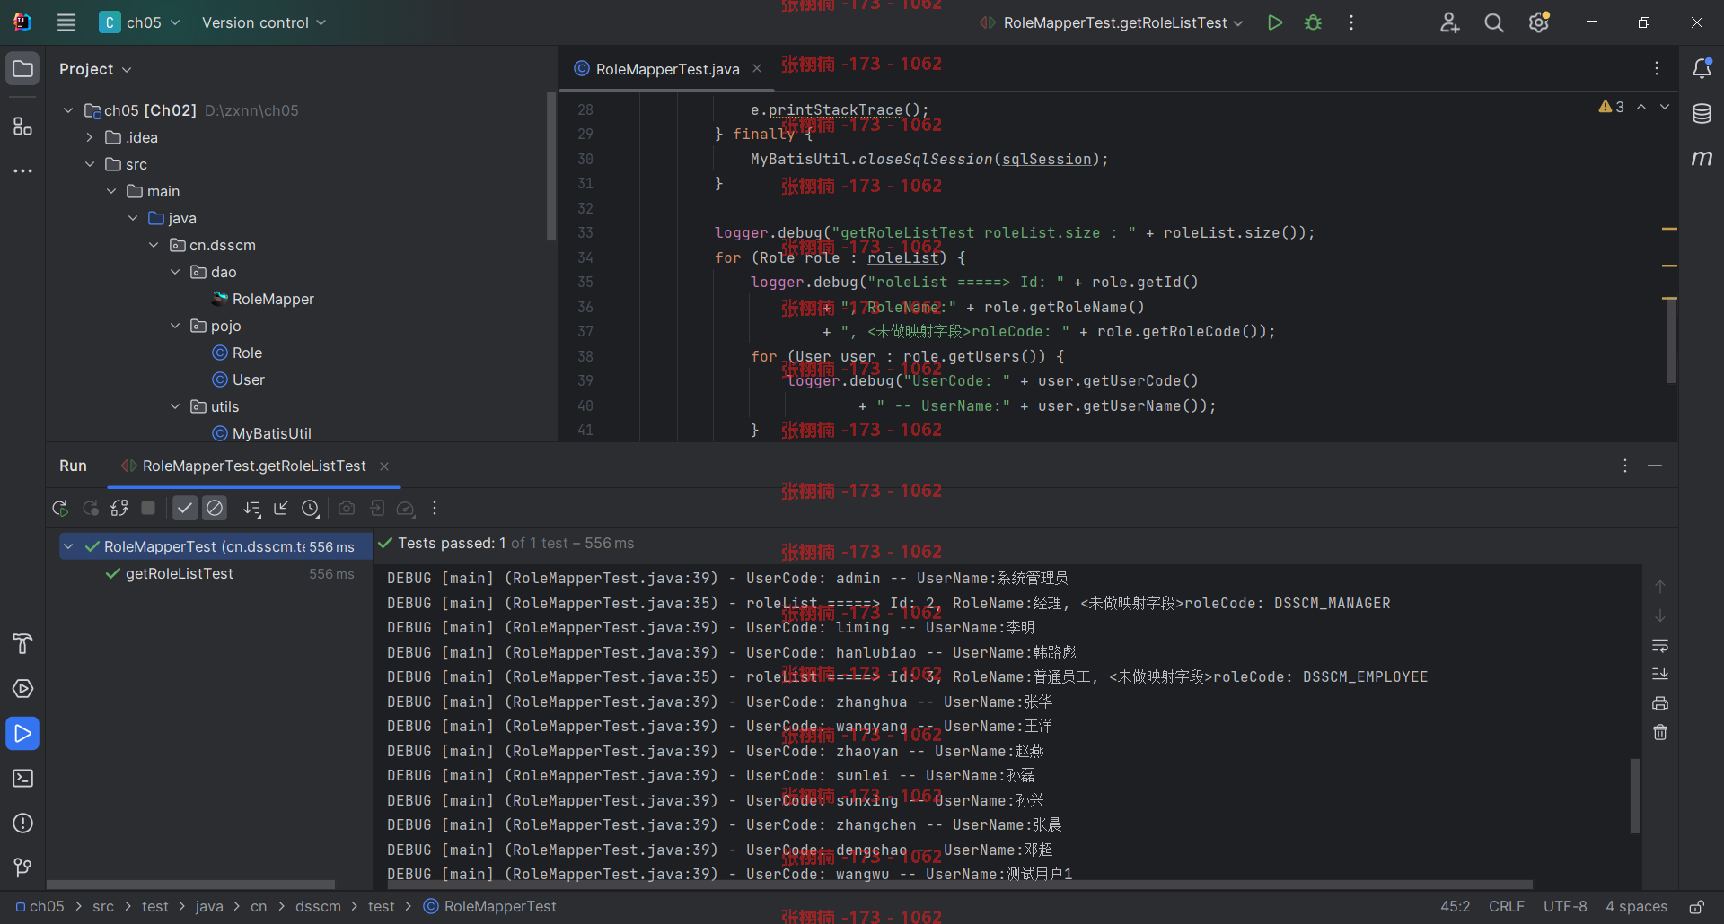The image size is (1724, 924).
Task: Open Version control dropdown
Action: click(264, 22)
